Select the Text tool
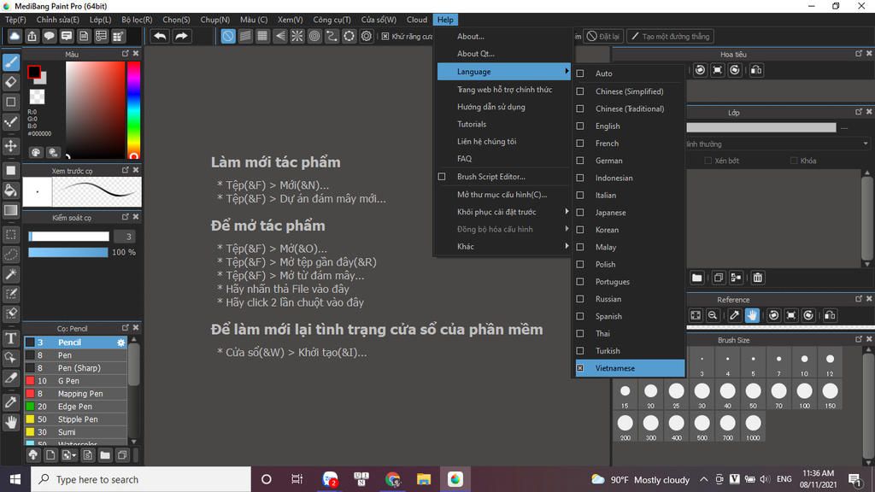875x492 pixels. pos(11,338)
